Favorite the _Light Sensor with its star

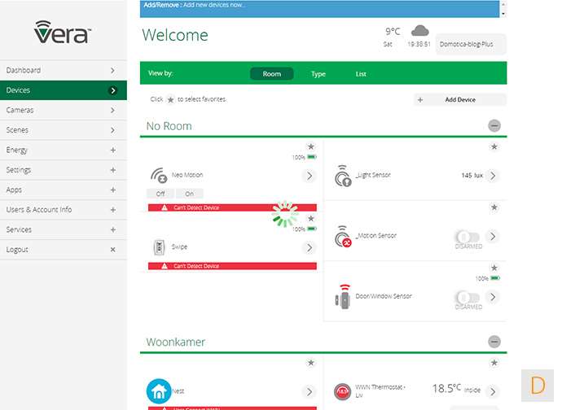(x=494, y=147)
